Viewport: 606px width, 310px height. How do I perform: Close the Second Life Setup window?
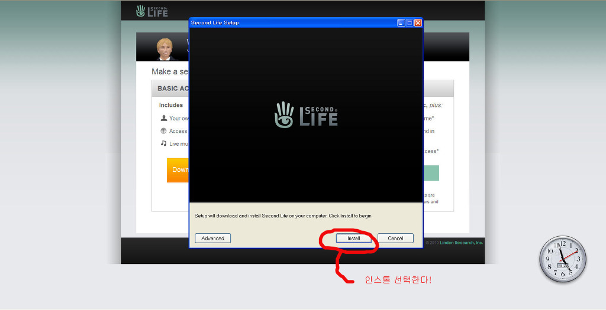point(418,23)
